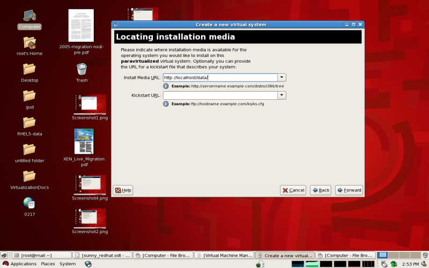Click the Create a new virtual taskbar button
Image resolution: width=429 pixels, height=268 pixels.
(285, 256)
